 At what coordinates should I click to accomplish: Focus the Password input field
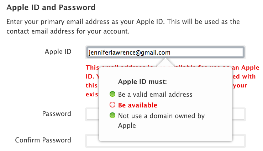coord(238,114)
